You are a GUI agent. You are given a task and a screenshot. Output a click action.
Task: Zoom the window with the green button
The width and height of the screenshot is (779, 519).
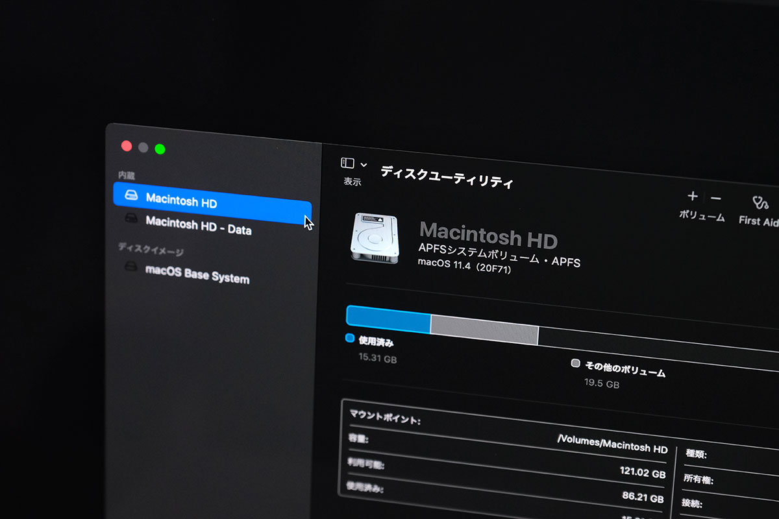point(160,149)
